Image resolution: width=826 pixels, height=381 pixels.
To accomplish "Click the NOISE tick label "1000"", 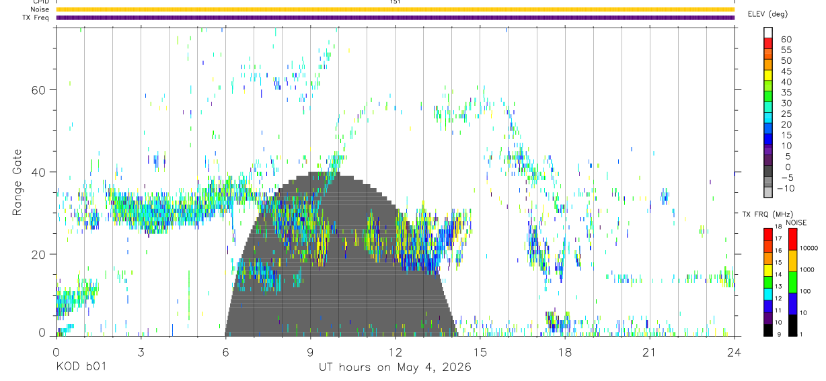I will coord(808,270).
